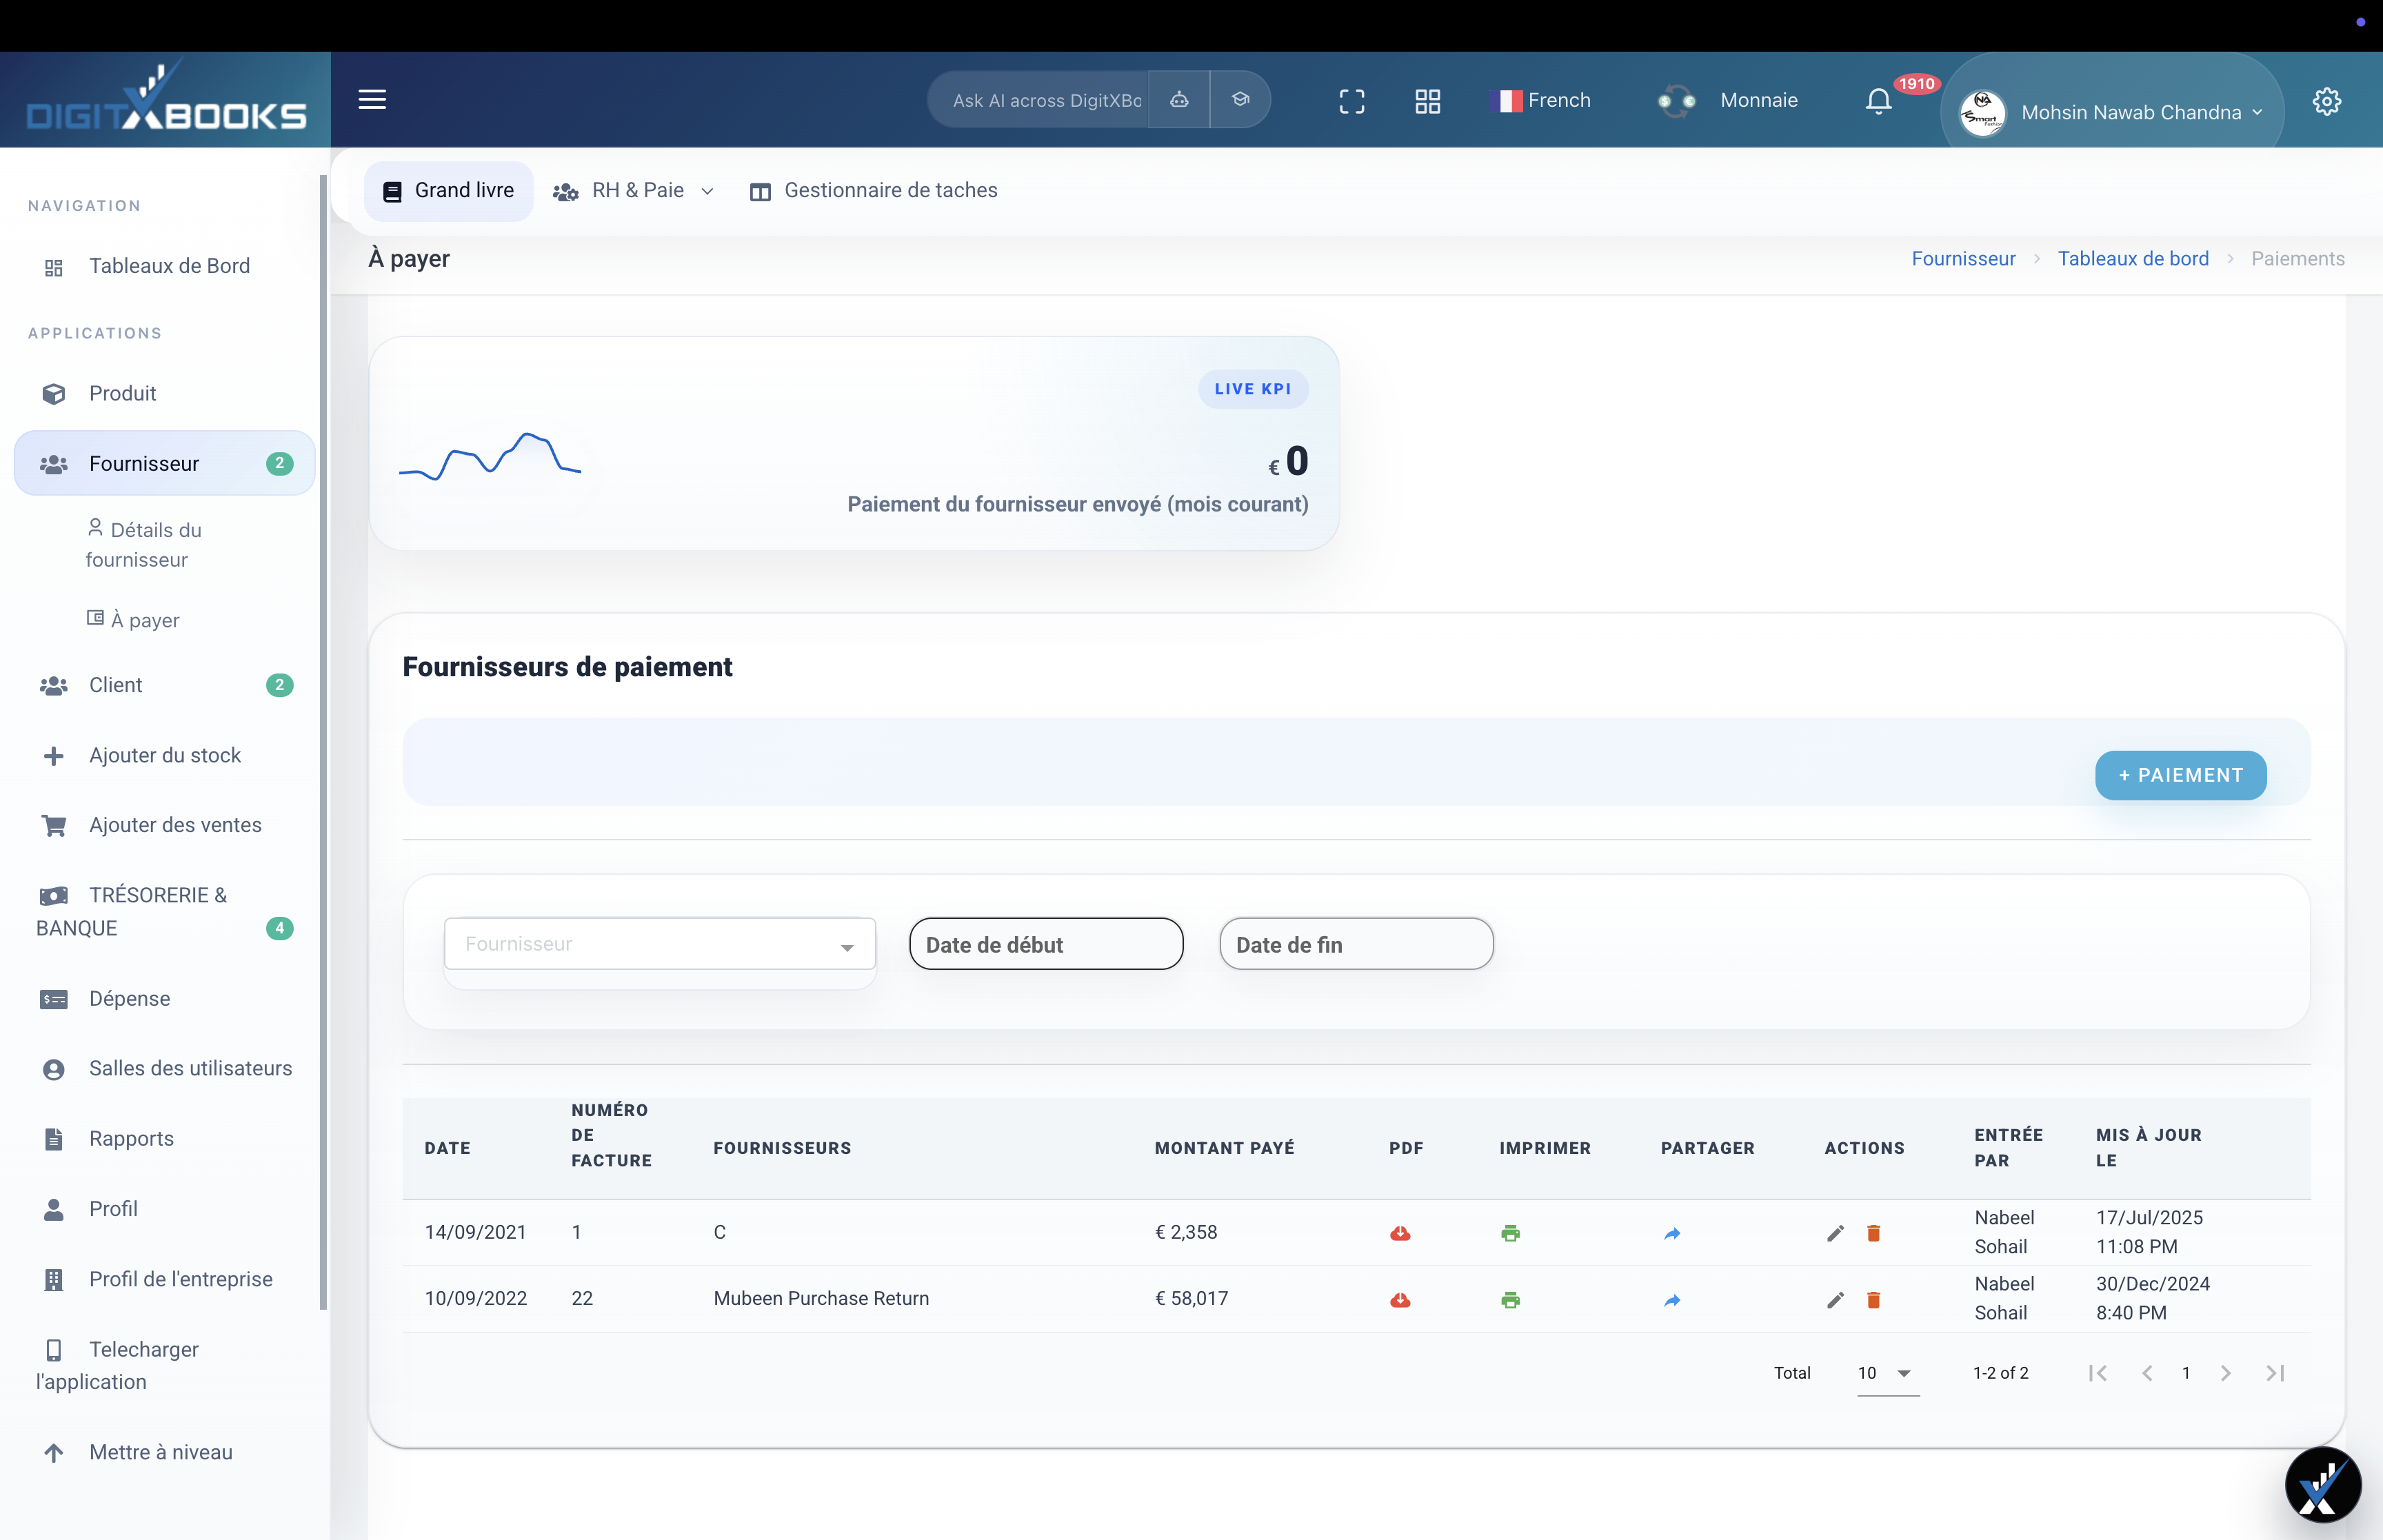Download the PDF for invoice 22

click(1400, 1300)
